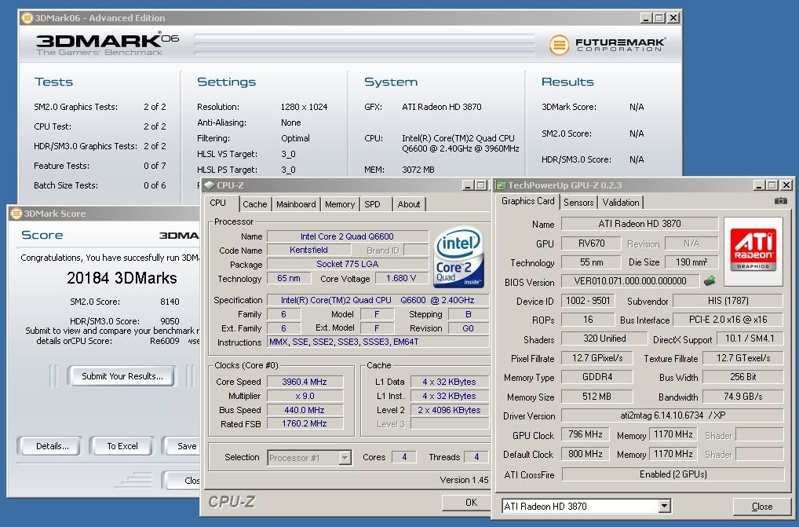Click the ATI Radeon Graphics logo
The height and width of the screenshot is (527, 799).
click(x=753, y=251)
